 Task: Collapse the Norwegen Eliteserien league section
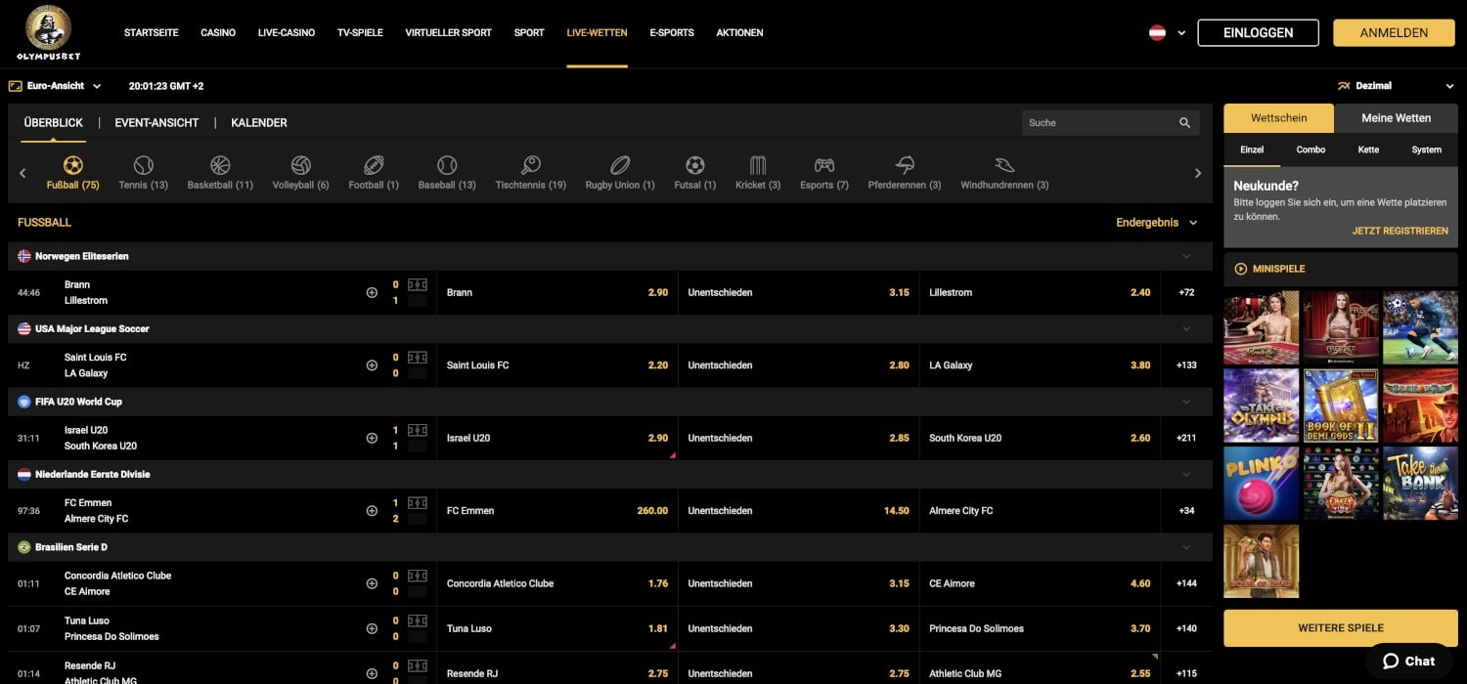(x=1186, y=256)
